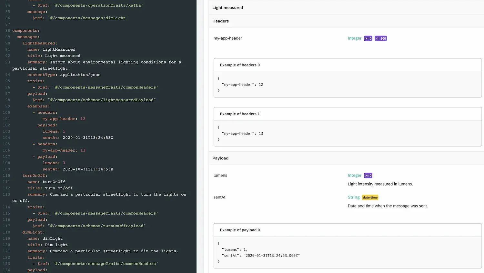Collapse the "Payload" section

click(x=220, y=158)
